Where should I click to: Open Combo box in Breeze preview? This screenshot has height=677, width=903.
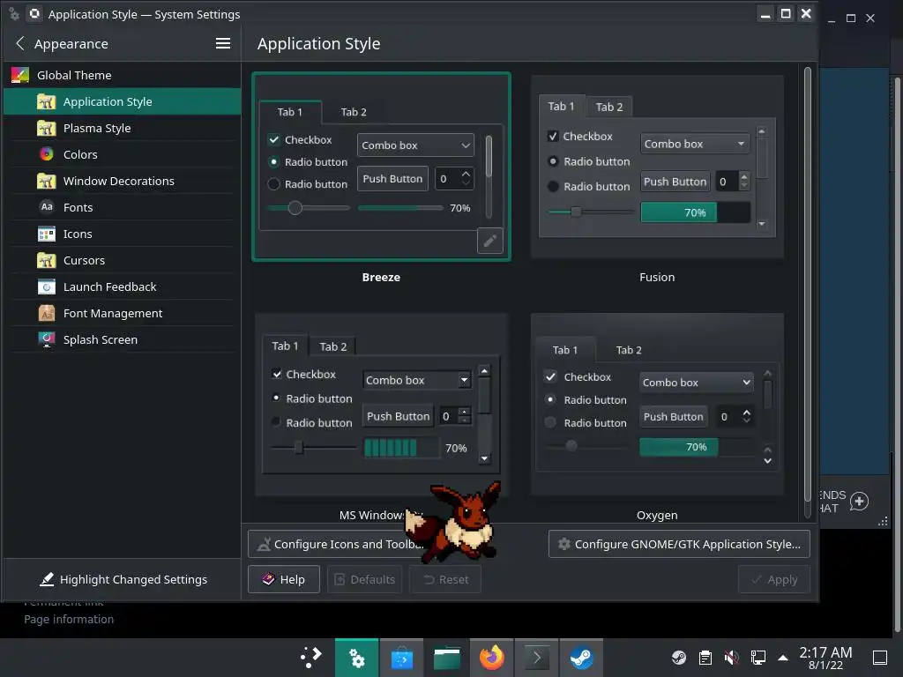[x=415, y=145]
